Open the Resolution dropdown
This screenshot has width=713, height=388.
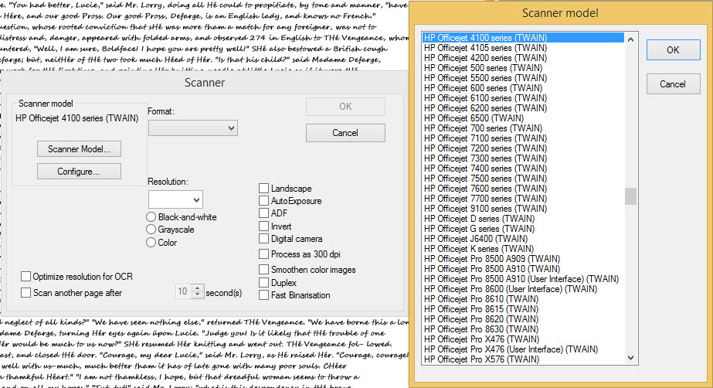[175, 199]
